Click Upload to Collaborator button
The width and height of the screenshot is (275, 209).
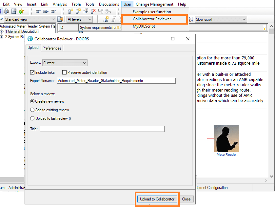(157, 199)
